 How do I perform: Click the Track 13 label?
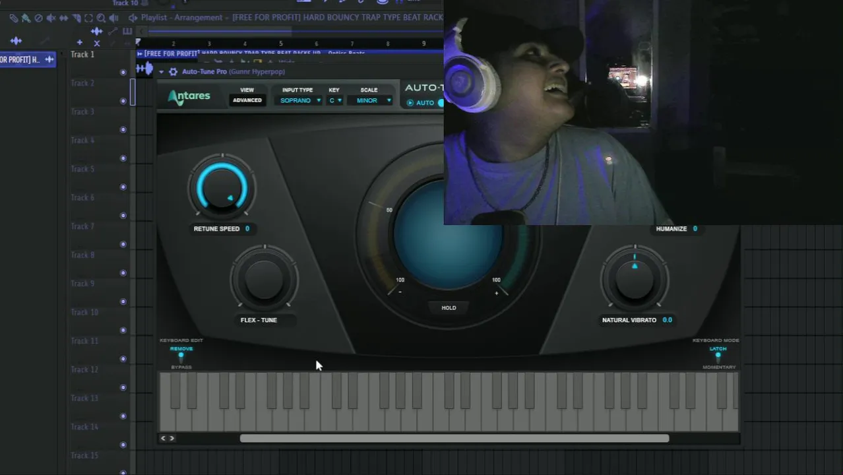(x=84, y=398)
